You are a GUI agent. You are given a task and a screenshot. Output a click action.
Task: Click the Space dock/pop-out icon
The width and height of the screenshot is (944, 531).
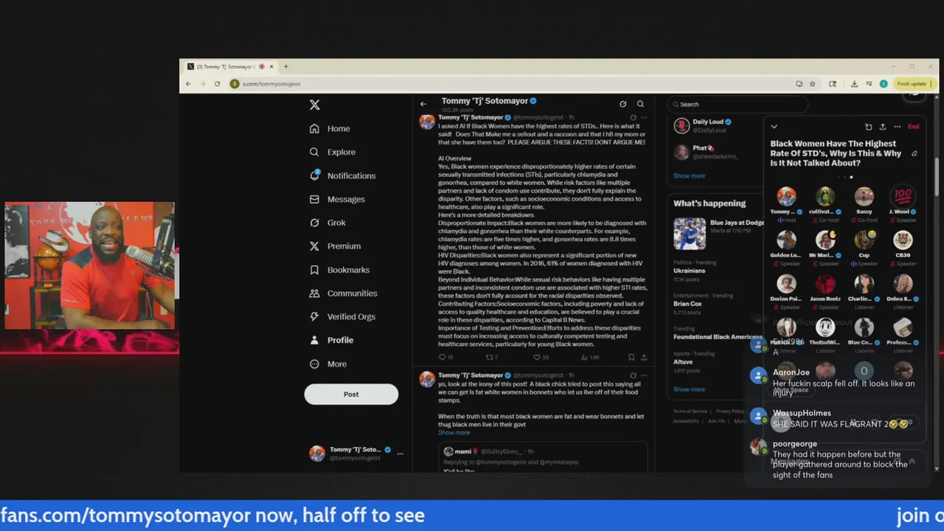click(x=868, y=127)
